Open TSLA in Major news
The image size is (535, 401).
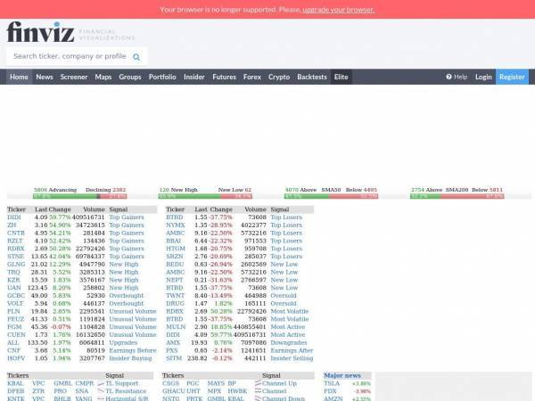pyautogui.click(x=332, y=383)
